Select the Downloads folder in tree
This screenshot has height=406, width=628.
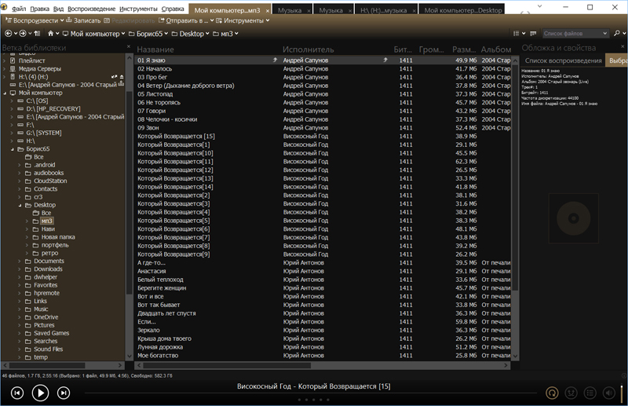[48, 269]
